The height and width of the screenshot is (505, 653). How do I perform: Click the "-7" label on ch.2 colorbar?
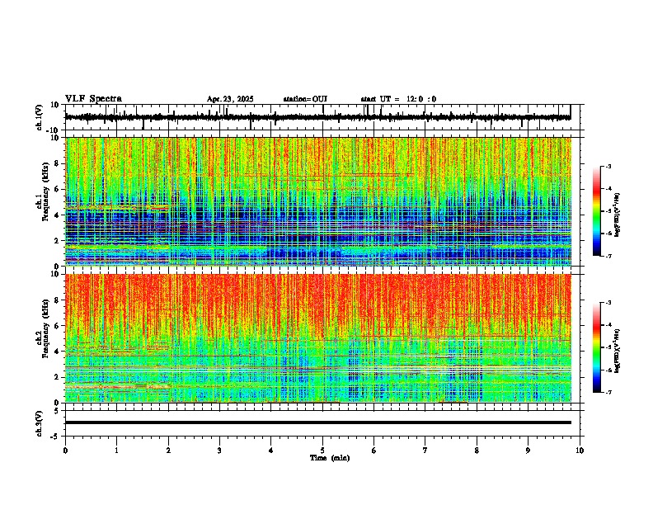608,392
